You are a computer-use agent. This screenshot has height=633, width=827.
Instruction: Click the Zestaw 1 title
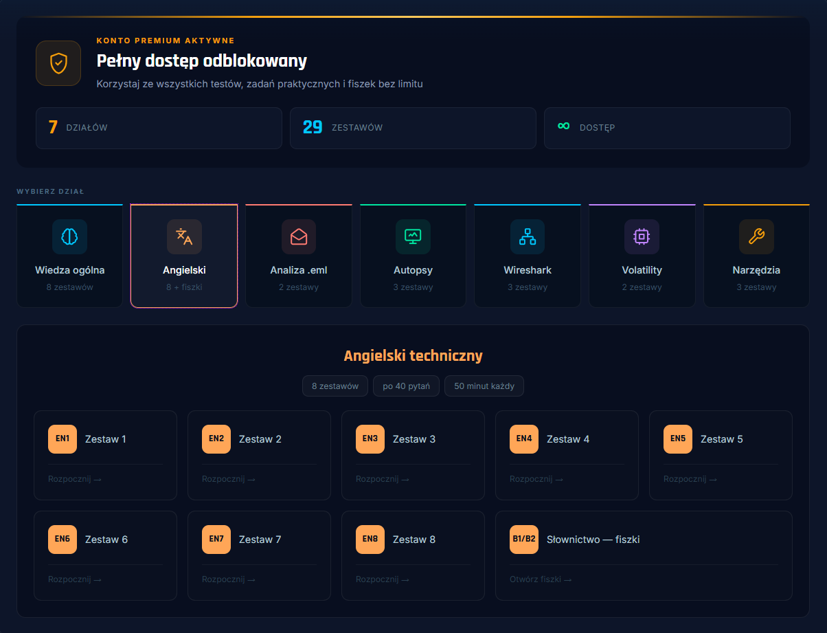(x=106, y=439)
